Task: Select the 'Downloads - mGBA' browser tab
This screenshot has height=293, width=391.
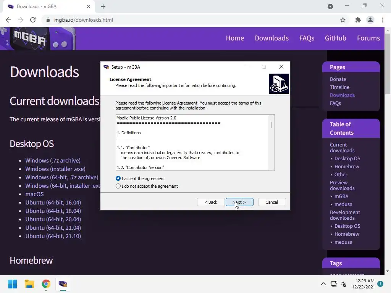Action: (48, 6)
